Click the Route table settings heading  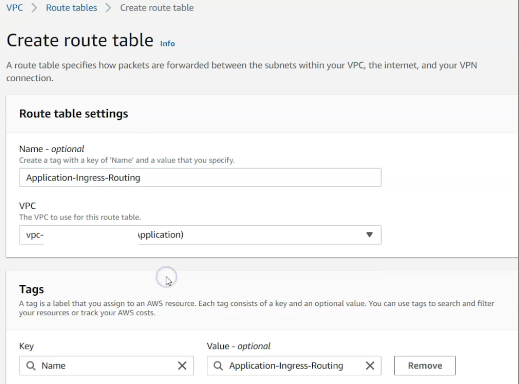pos(74,114)
